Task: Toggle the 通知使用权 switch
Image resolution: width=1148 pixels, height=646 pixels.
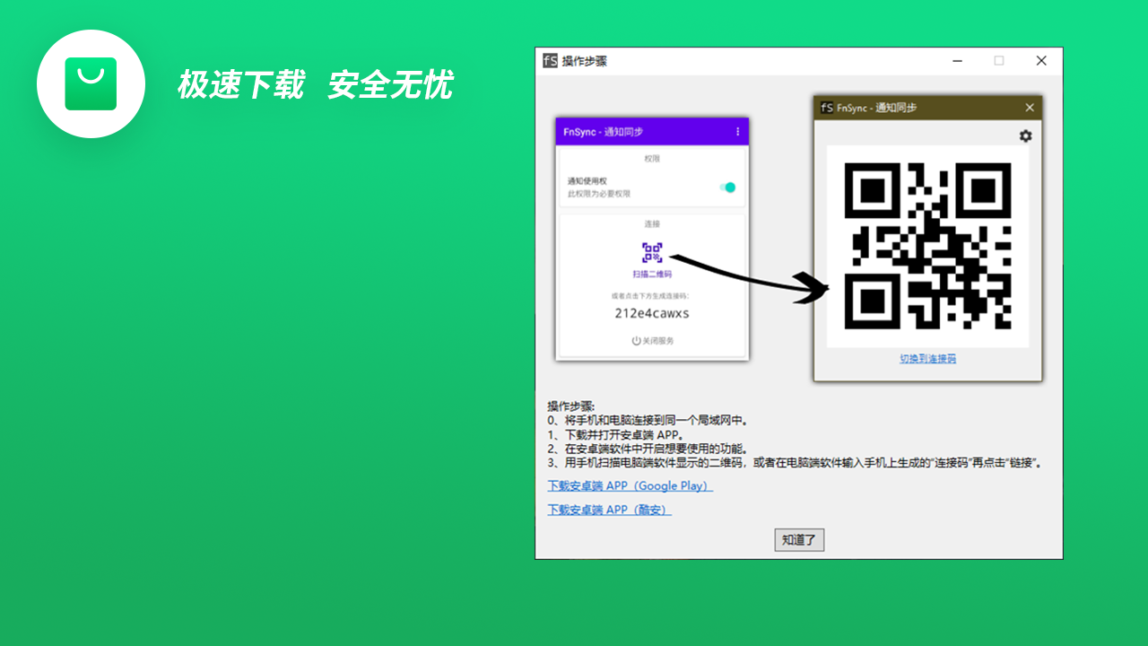Action: click(727, 188)
